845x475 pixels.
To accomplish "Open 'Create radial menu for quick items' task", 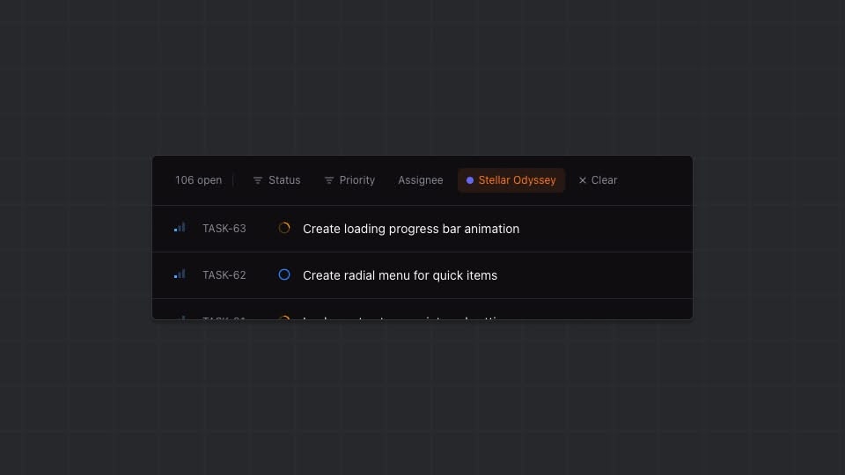I will (x=400, y=275).
